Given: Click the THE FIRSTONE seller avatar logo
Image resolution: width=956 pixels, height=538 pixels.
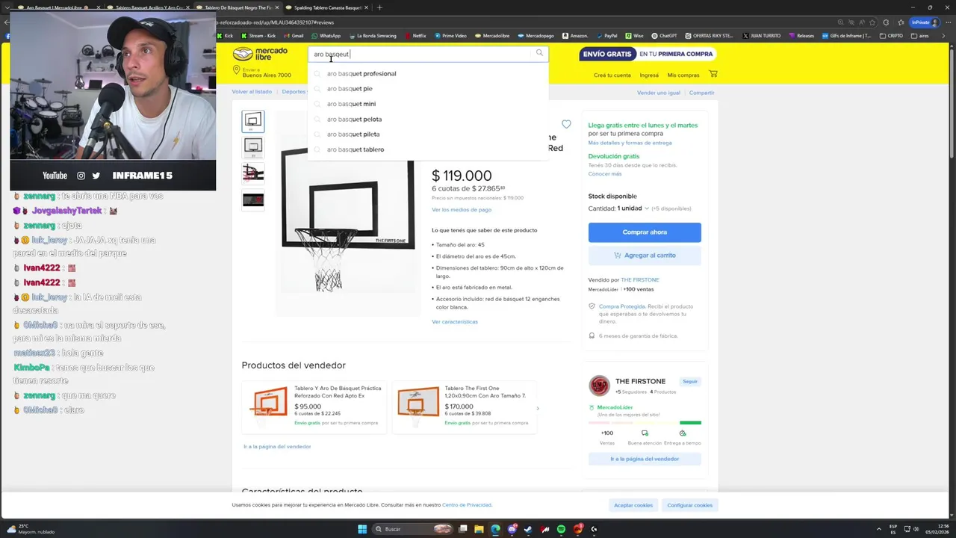Looking at the screenshot, I should coord(599,385).
